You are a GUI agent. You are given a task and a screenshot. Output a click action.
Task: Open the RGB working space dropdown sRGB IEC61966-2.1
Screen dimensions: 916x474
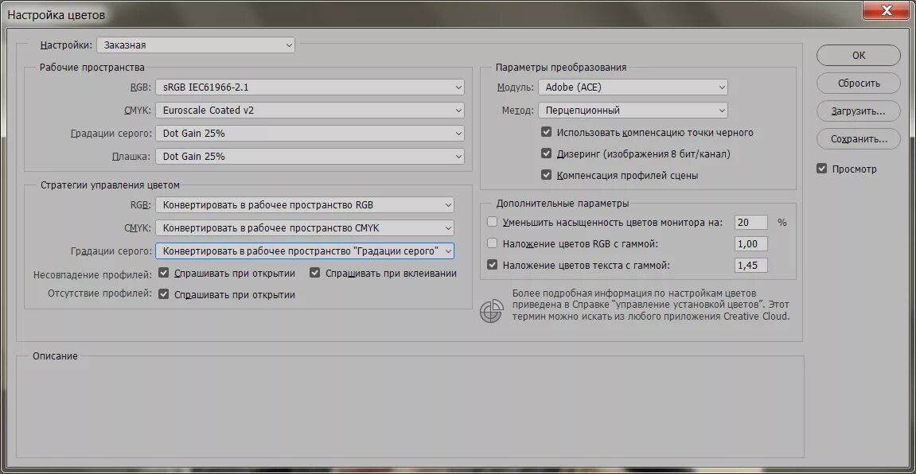pos(310,87)
